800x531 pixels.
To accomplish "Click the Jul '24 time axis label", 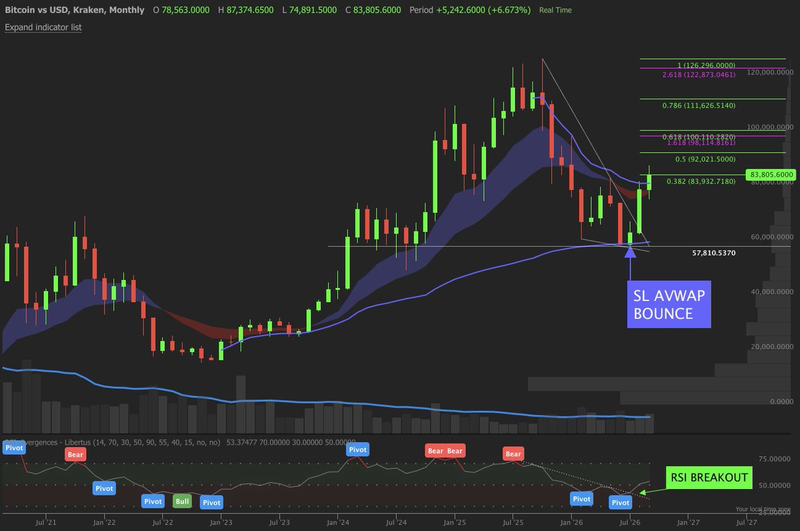I will [x=396, y=523].
